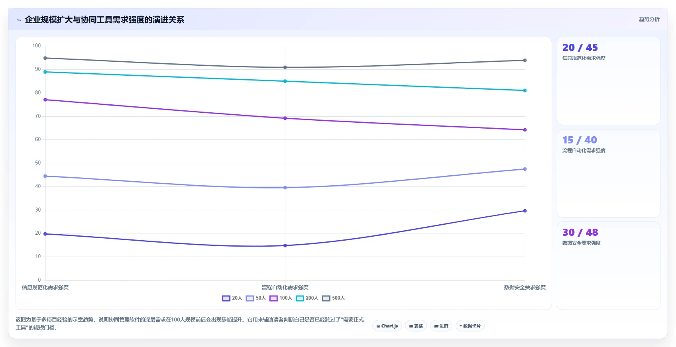Click the y-axis value 100
Image resolution: width=676 pixels, height=347 pixels.
37,46
